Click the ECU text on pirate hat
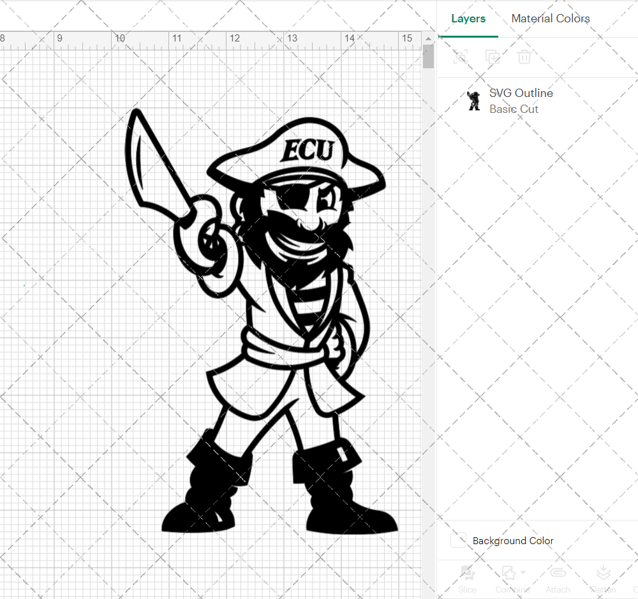The height and width of the screenshot is (599, 638). [x=308, y=150]
